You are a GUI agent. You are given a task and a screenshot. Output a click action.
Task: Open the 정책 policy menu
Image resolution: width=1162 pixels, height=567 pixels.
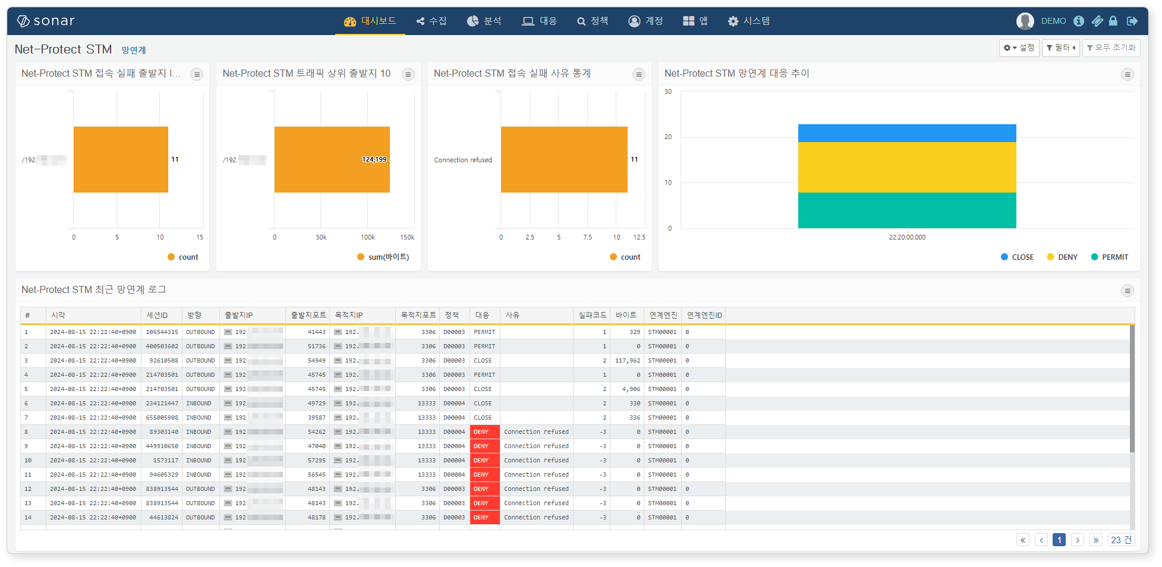coord(593,21)
